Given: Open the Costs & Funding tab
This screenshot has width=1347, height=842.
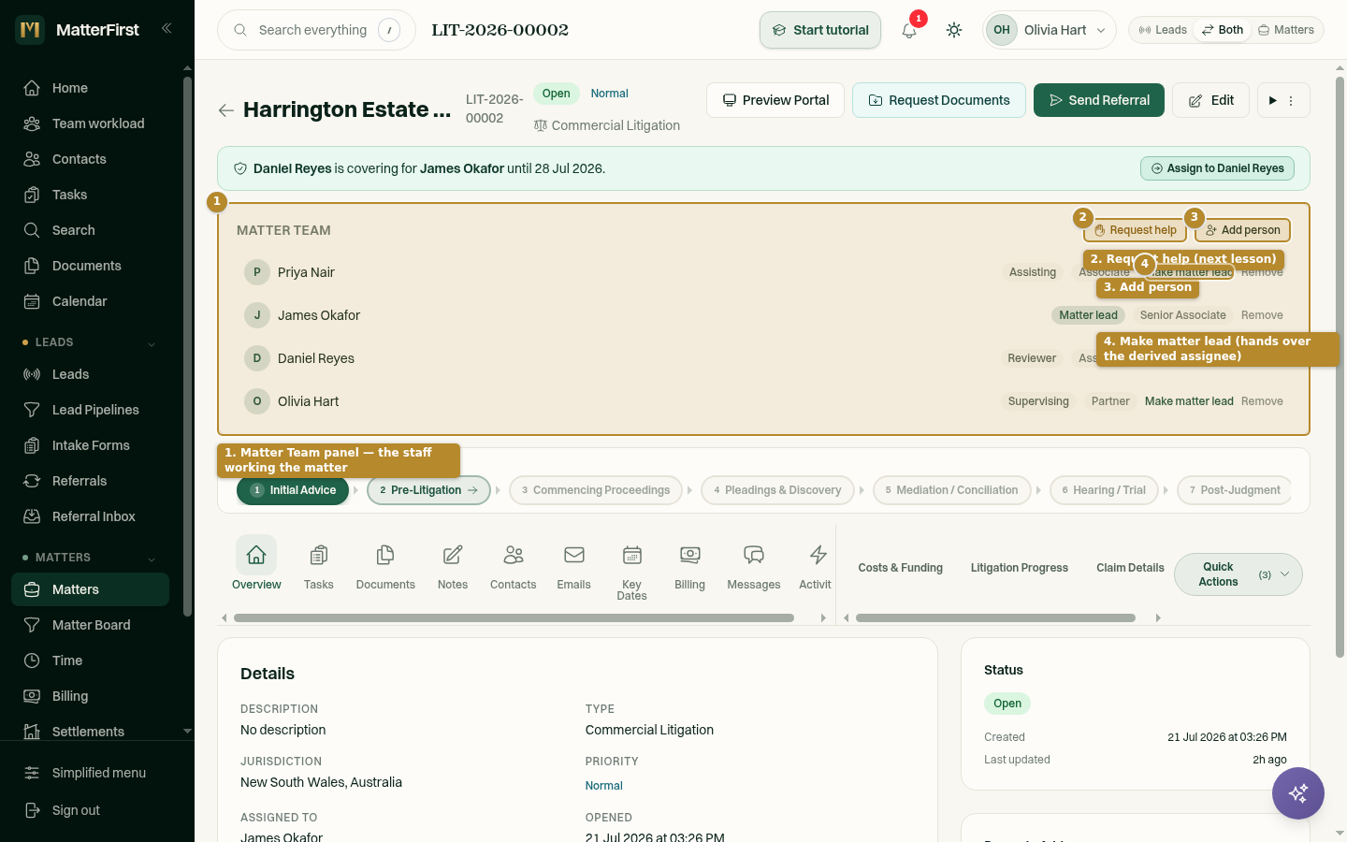Looking at the screenshot, I should [x=900, y=568].
